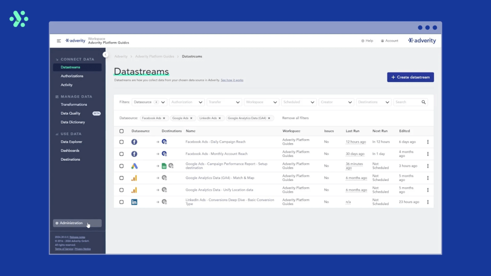The image size is (491, 276).
Task: Click the Adverity breadcrumb
Action: coord(121,56)
